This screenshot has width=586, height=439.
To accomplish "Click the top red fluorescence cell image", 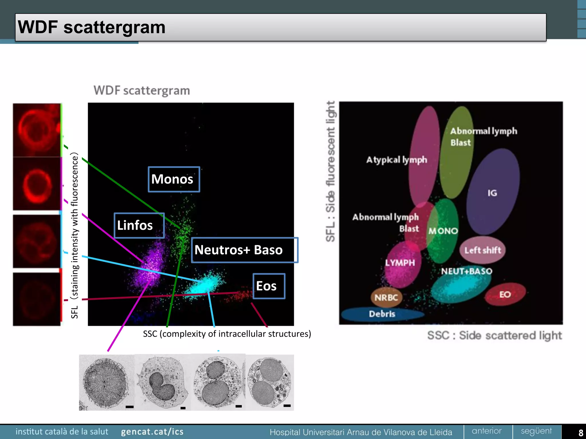I will point(37,130).
